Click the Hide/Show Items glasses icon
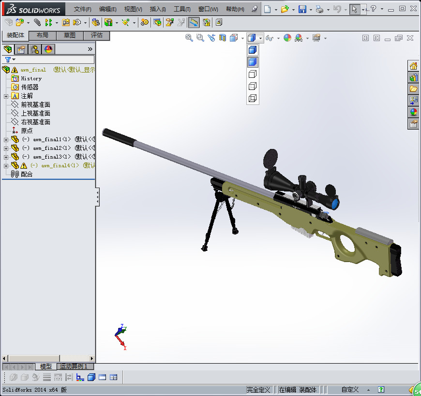 [269, 38]
